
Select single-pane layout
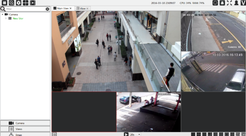193,134
